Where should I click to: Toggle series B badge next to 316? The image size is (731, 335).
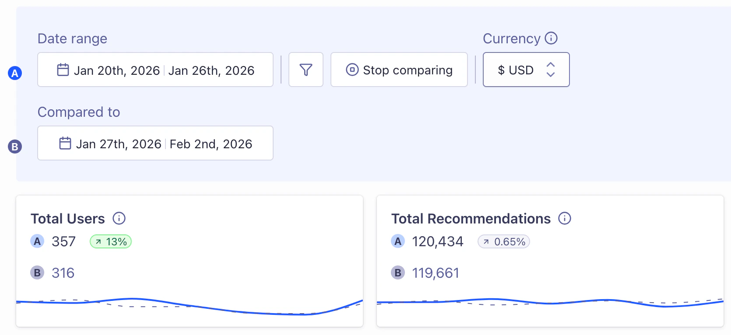tap(37, 272)
